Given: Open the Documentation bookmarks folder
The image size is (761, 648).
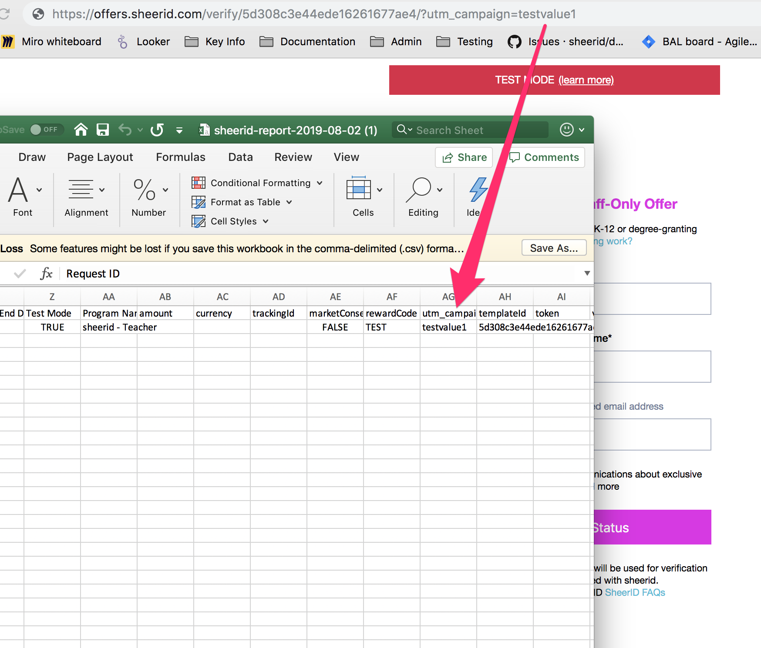Looking at the screenshot, I should tap(307, 41).
